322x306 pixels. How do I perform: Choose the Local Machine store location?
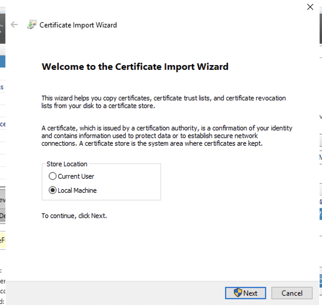(53, 190)
